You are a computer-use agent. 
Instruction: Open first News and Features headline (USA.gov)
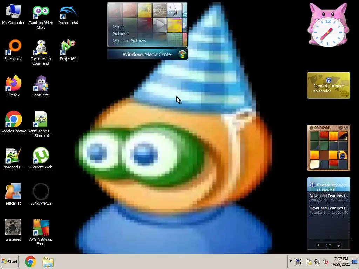pyautogui.click(x=329, y=198)
